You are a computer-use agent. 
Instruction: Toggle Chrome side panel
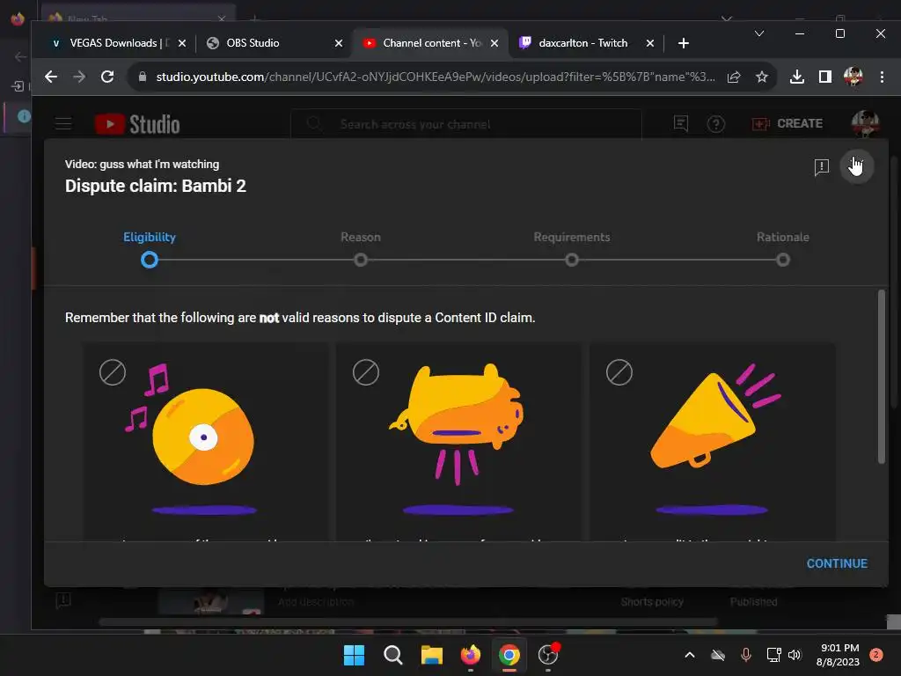[825, 77]
